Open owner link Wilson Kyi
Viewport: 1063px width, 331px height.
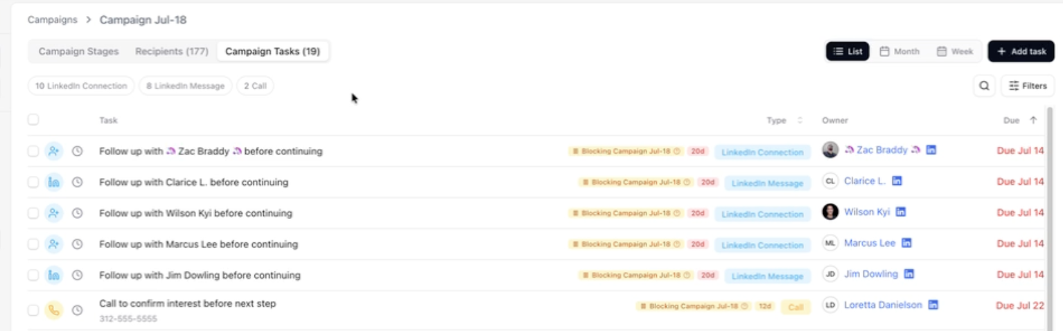coord(867,212)
